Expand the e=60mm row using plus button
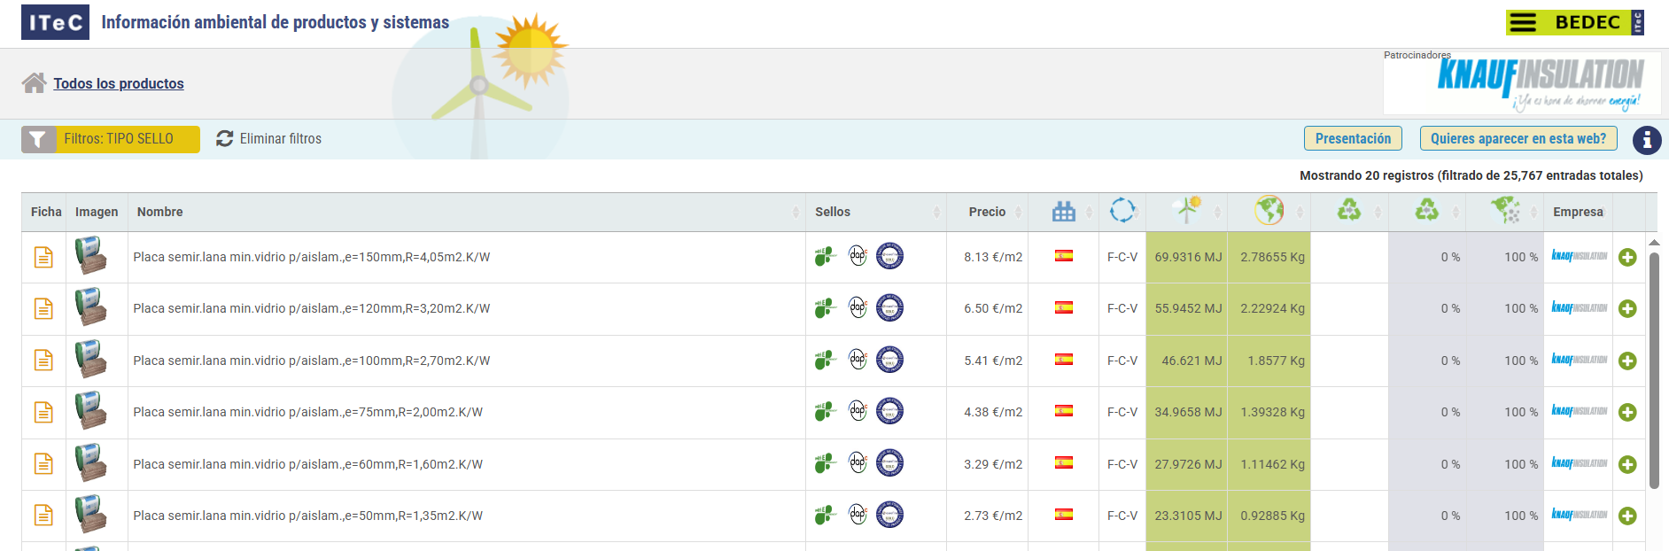The height and width of the screenshot is (551, 1669). [1627, 464]
